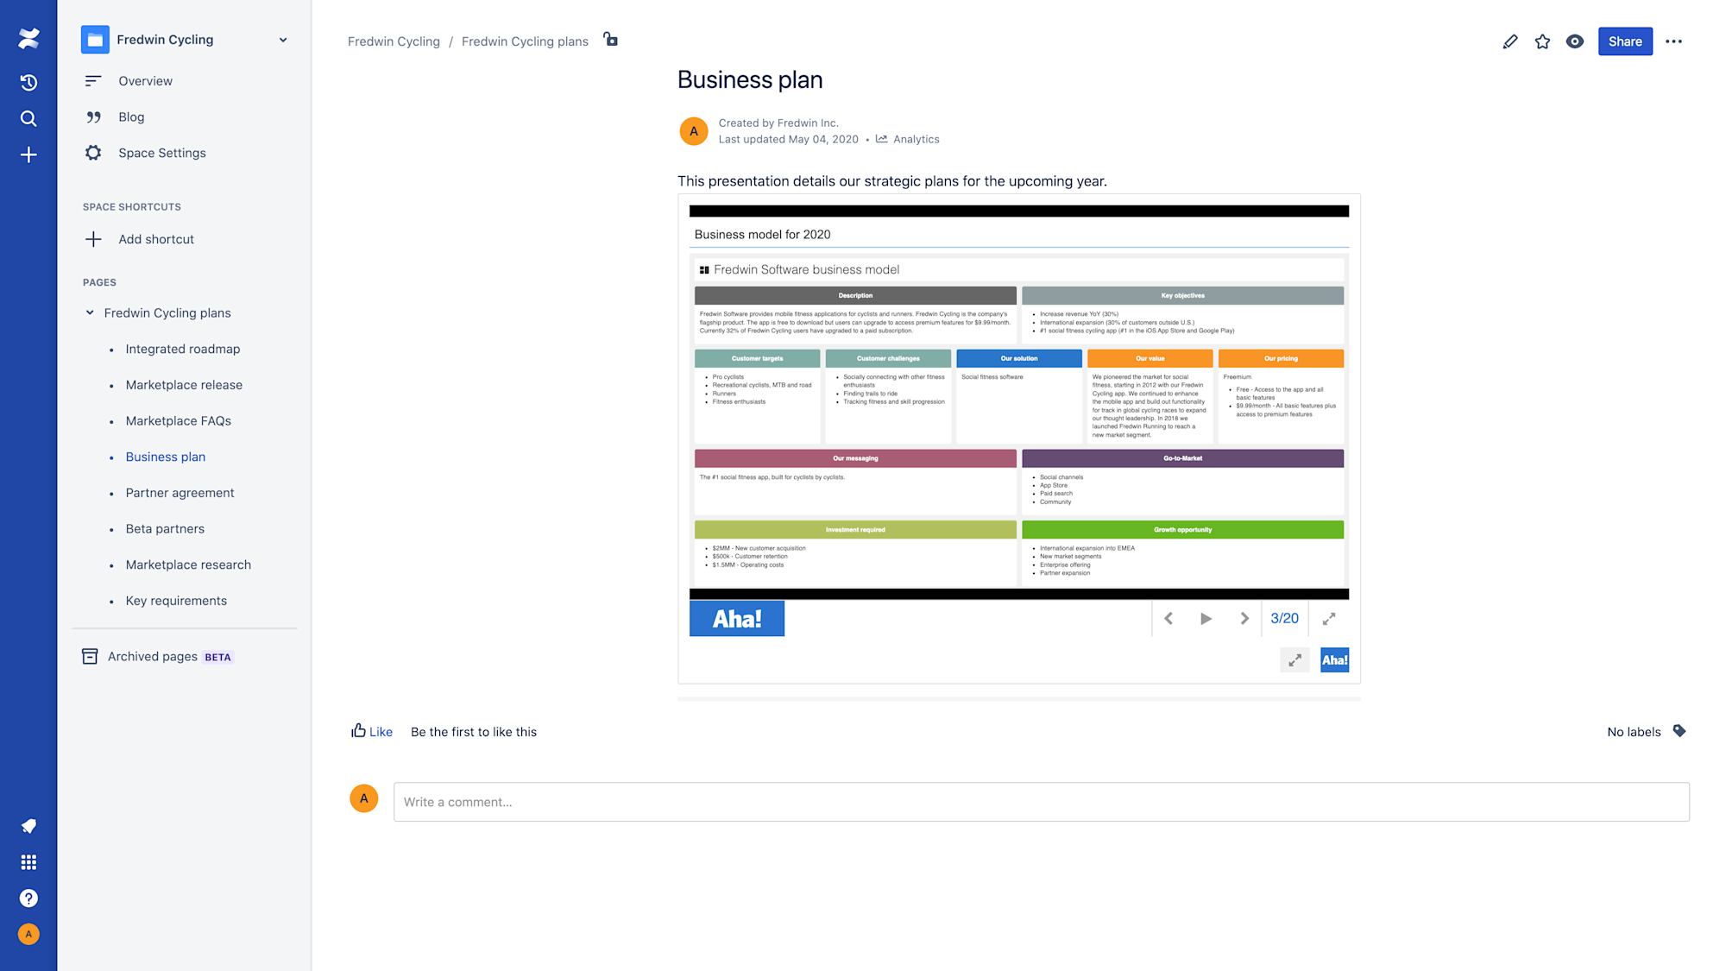Navigate to Blog in the sidebar
Screen dimensions: 1726x971
[x=131, y=117]
